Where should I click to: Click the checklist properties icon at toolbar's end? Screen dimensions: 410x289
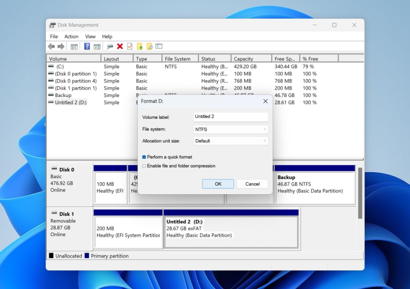tap(160, 46)
